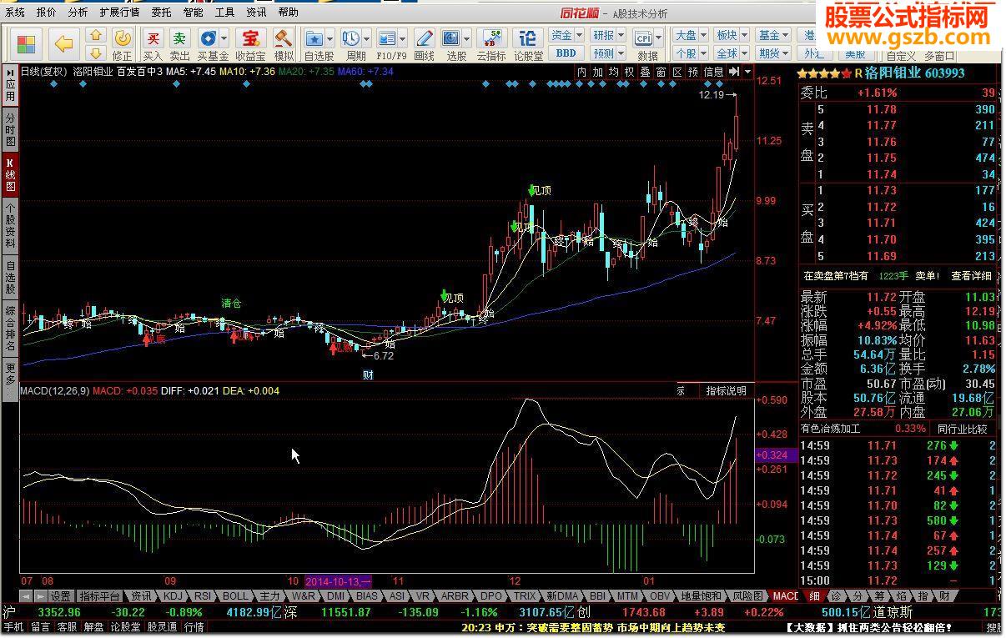Click the BBD toolbar button
This screenshot has height=638, width=1006.
point(566,53)
